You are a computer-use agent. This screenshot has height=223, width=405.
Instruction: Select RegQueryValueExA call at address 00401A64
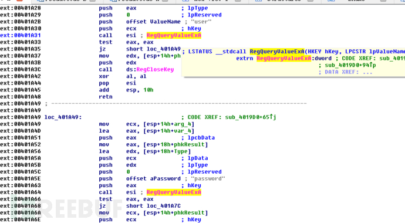click(x=174, y=192)
